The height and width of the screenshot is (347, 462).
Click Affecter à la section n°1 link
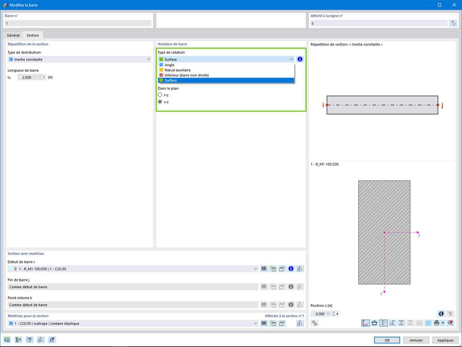[x=284, y=316]
